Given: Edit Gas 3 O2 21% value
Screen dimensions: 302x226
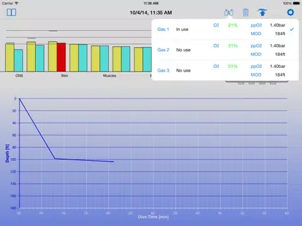Looking at the screenshot, I should [233, 67].
